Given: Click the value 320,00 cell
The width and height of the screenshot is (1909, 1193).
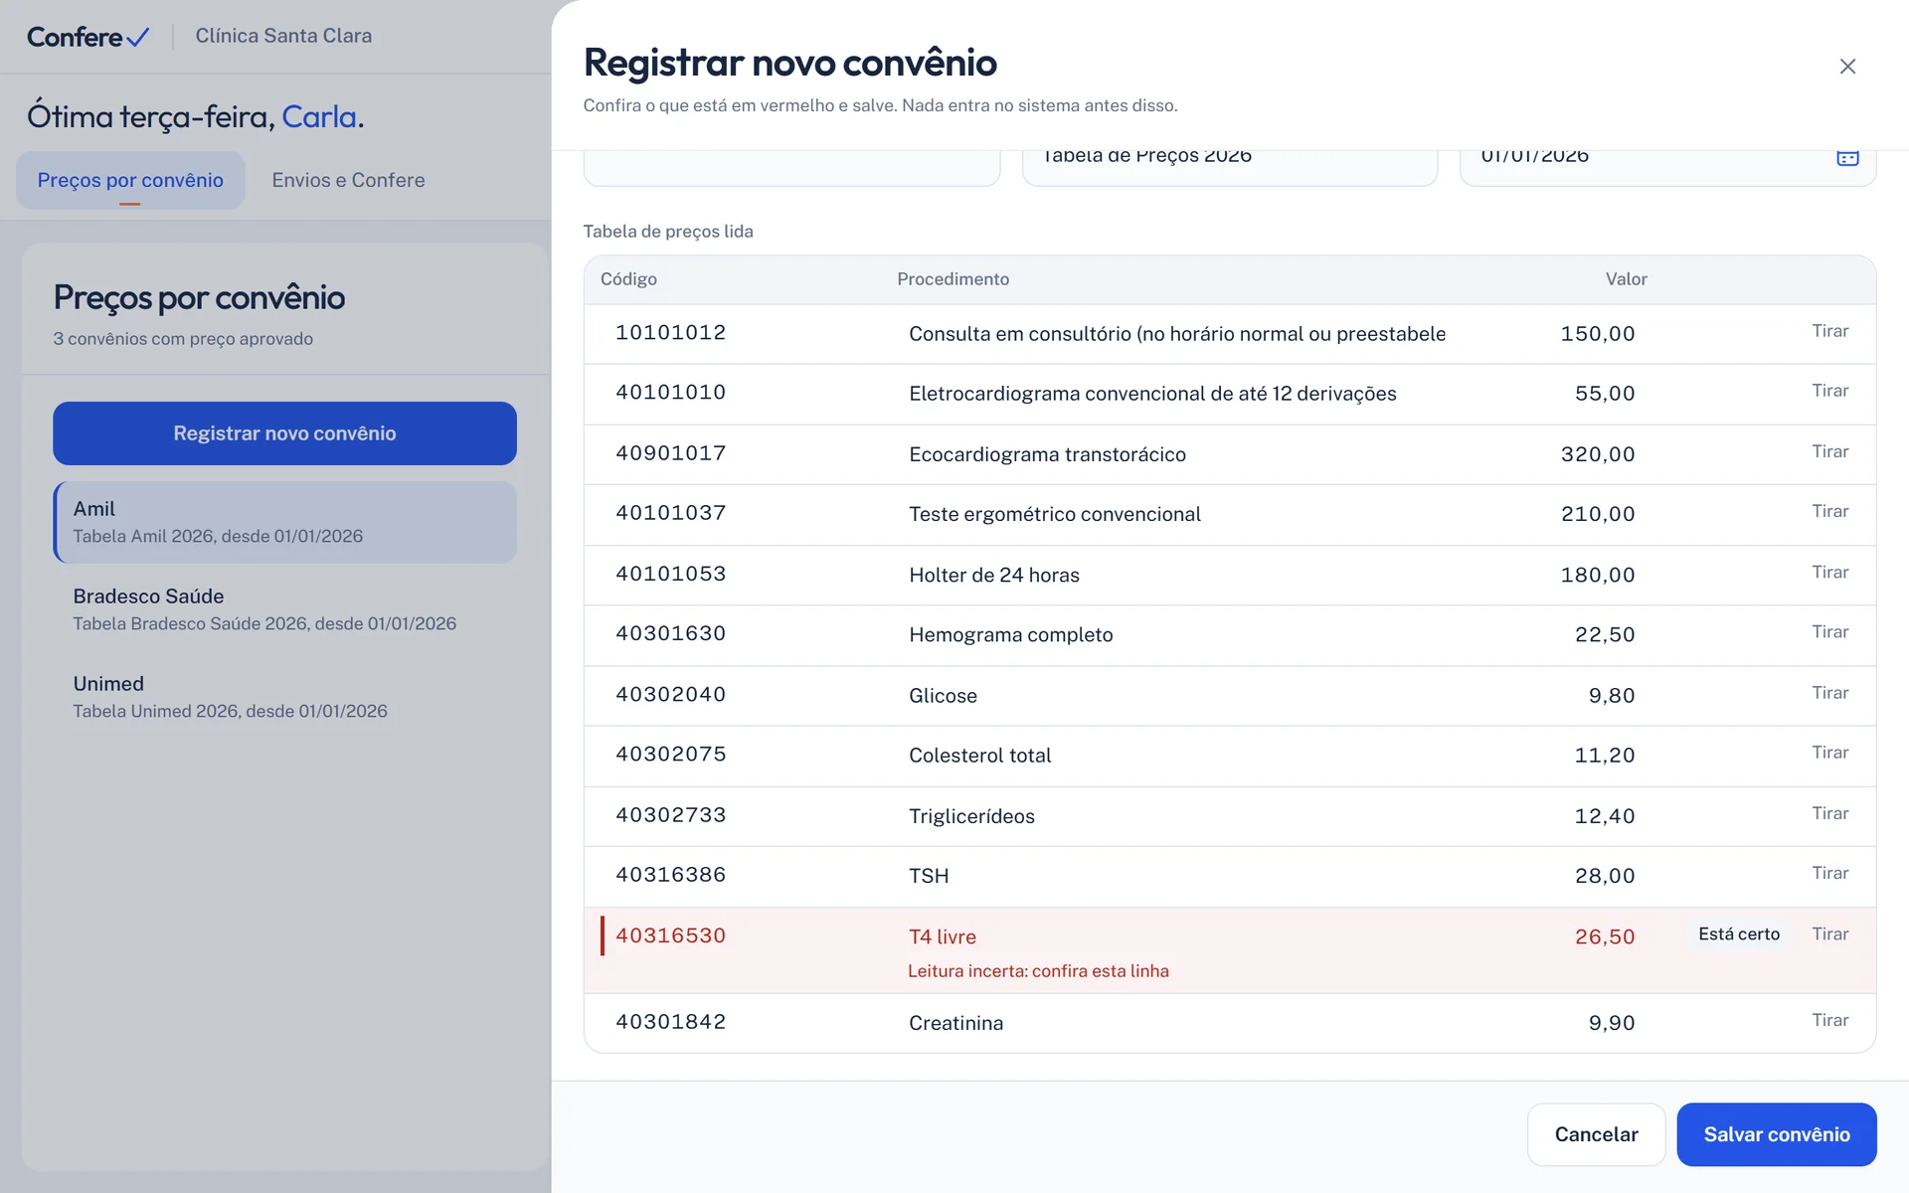Looking at the screenshot, I should pyautogui.click(x=1597, y=454).
